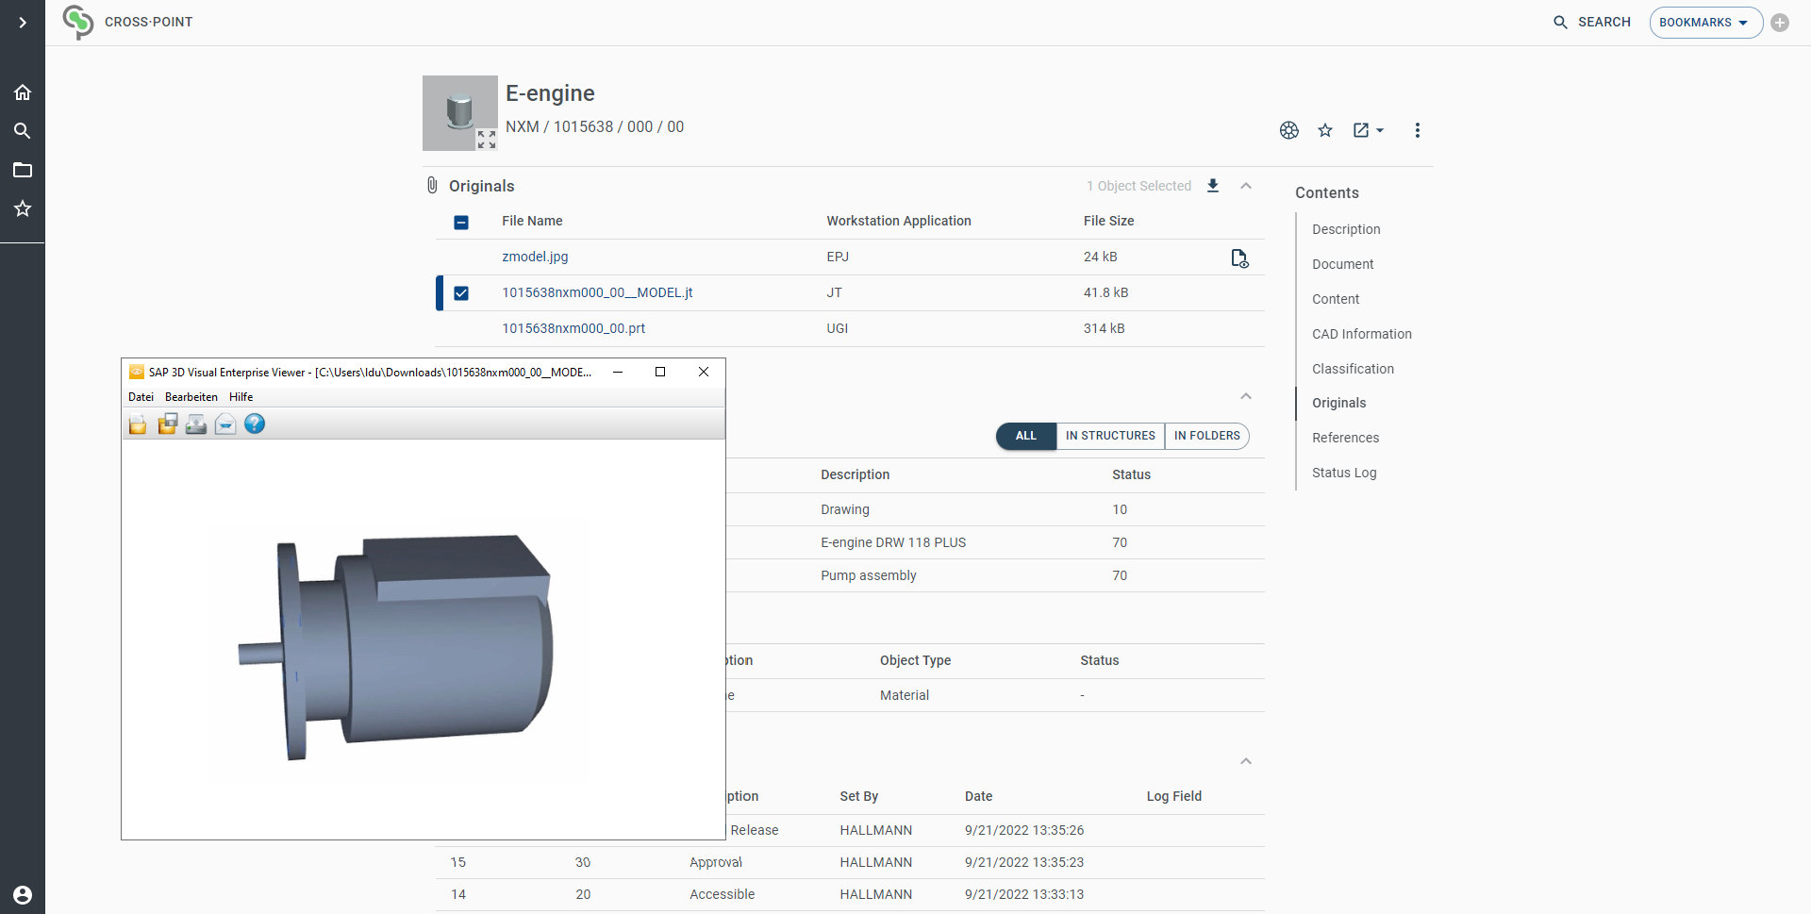Open more options three-dot menu
The height and width of the screenshot is (914, 1811).
tap(1417, 130)
